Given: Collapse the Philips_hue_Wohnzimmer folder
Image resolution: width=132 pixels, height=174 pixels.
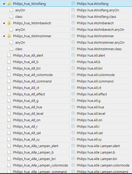Looking at the screenshot, I should (x=4, y=36).
